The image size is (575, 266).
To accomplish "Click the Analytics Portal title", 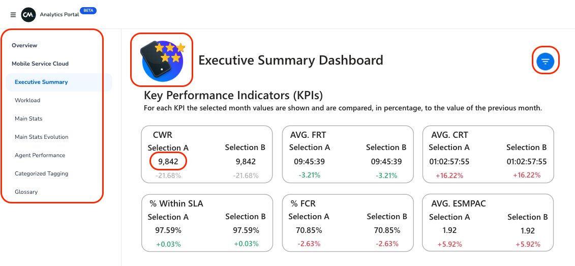I will [59, 15].
